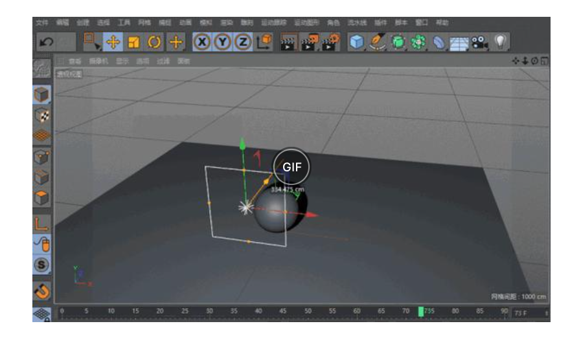Screen dimensions: 581x337
Task: Open the Cube primitive dropdown
Action: [357, 43]
